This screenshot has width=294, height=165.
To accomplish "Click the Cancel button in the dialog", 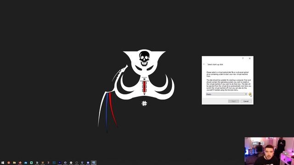I will [246, 101].
